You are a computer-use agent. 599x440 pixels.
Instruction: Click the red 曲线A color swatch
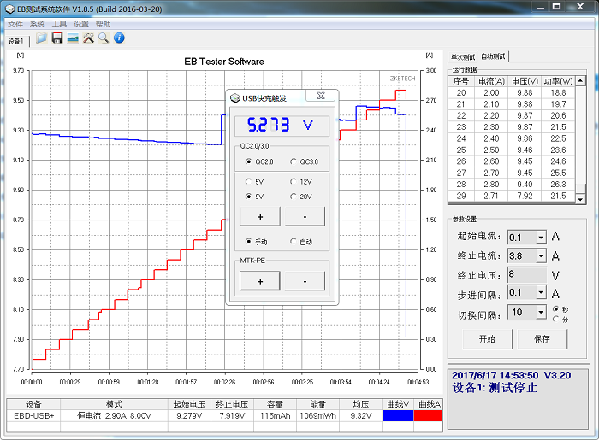tap(428, 415)
